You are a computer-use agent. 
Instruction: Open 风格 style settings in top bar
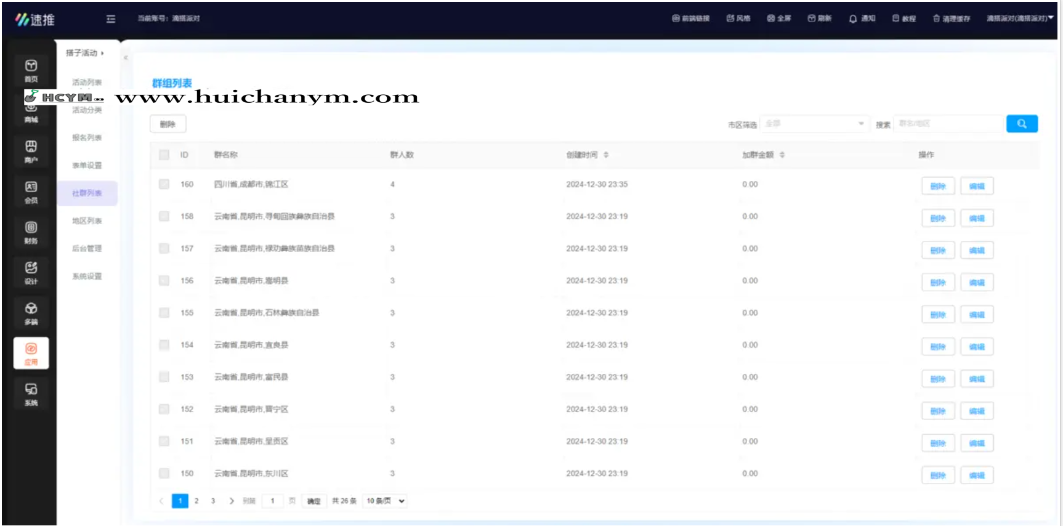pyautogui.click(x=738, y=18)
